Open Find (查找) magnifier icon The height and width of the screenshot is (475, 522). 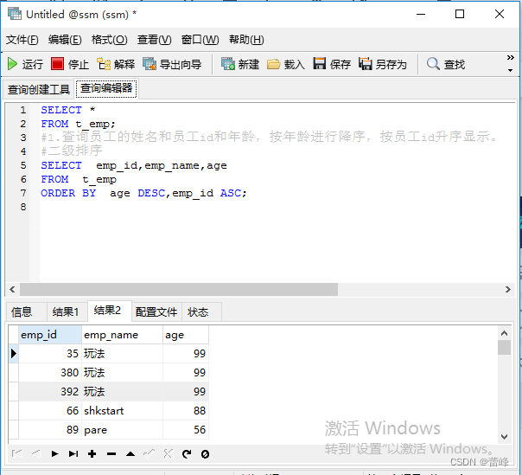(x=433, y=64)
